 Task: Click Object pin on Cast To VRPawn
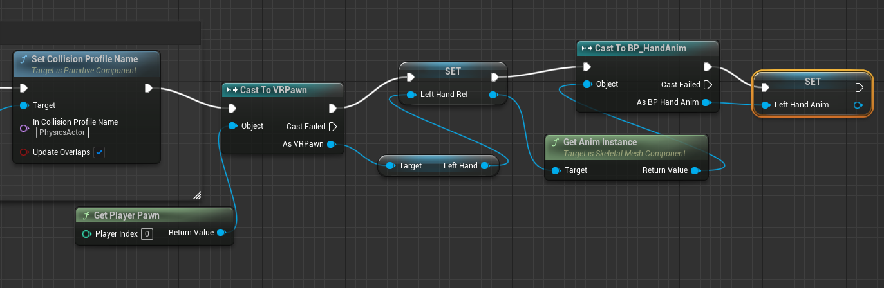[232, 126]
